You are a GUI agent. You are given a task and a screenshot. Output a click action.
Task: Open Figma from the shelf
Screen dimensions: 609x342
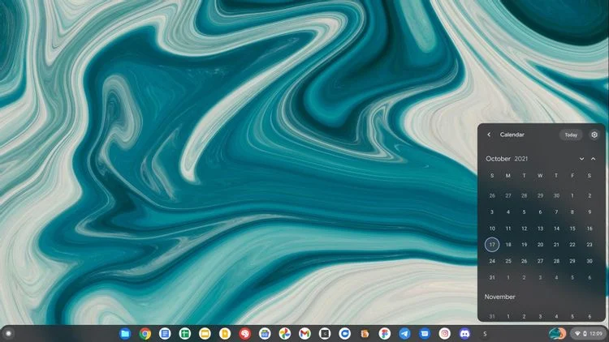coord(365,333)
